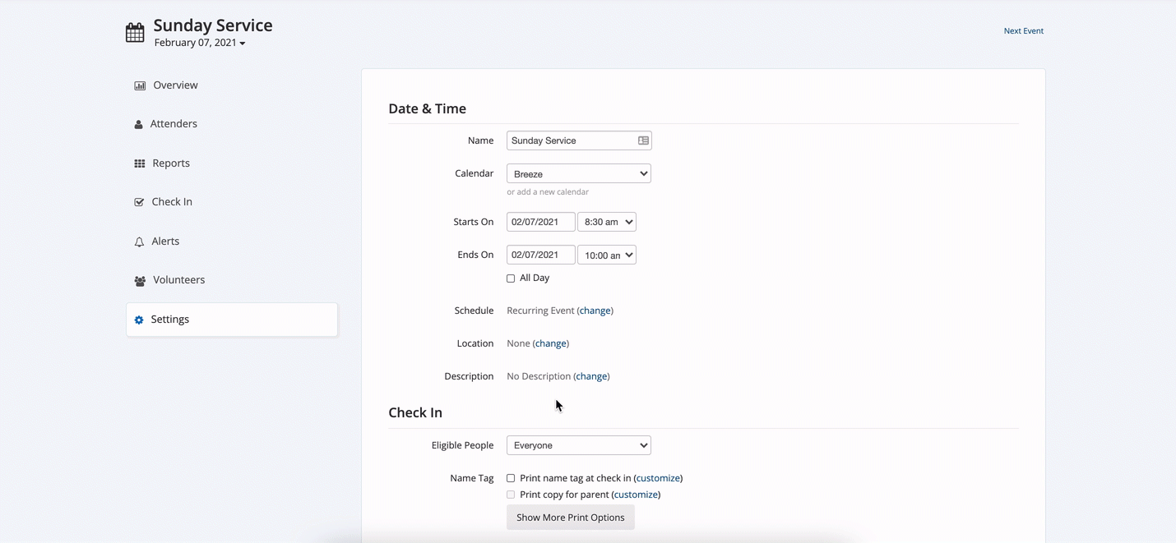Click the Ends On date field
The height and width of the screenshot is (543, 1176).
[x=540, y=255]
